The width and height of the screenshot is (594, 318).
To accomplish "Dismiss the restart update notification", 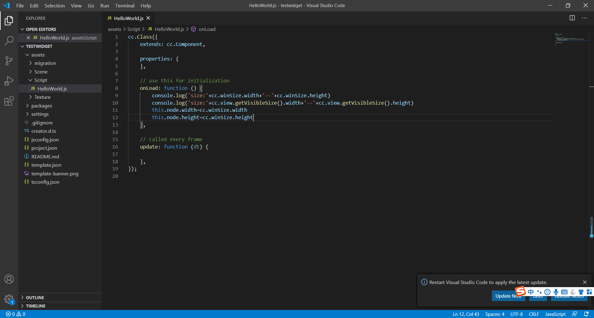I will 585,282.
